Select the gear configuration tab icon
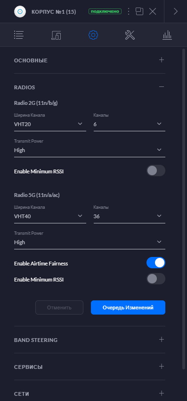Viewport: 187px width, 401px height. tap(93, 35)
